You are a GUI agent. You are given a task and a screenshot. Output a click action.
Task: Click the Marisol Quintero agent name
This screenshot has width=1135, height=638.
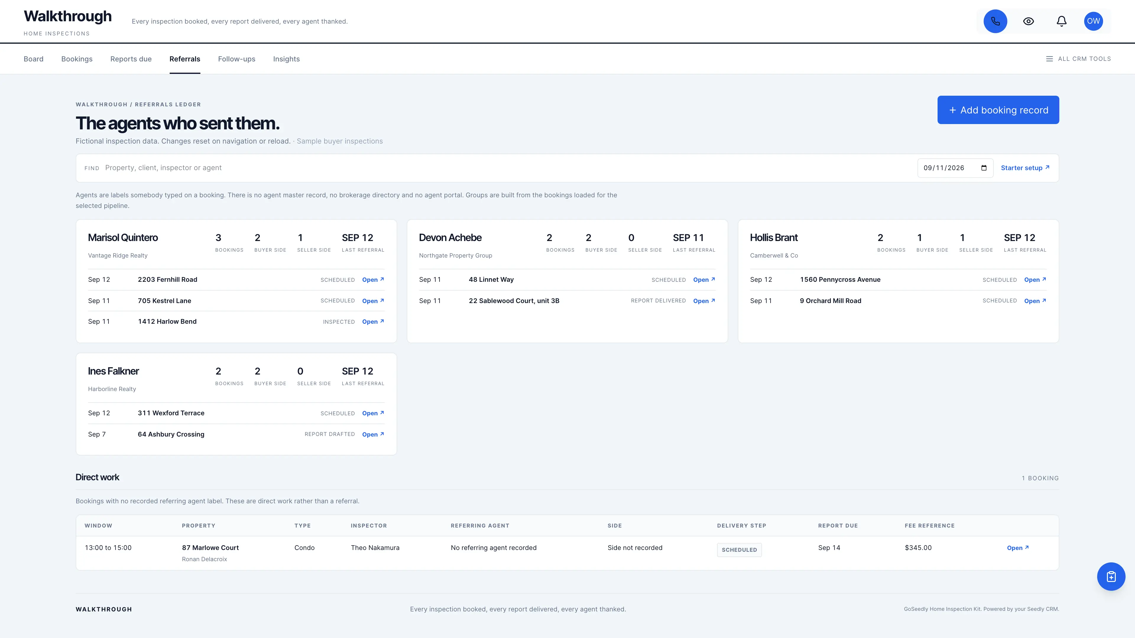[x=122, y=237]
